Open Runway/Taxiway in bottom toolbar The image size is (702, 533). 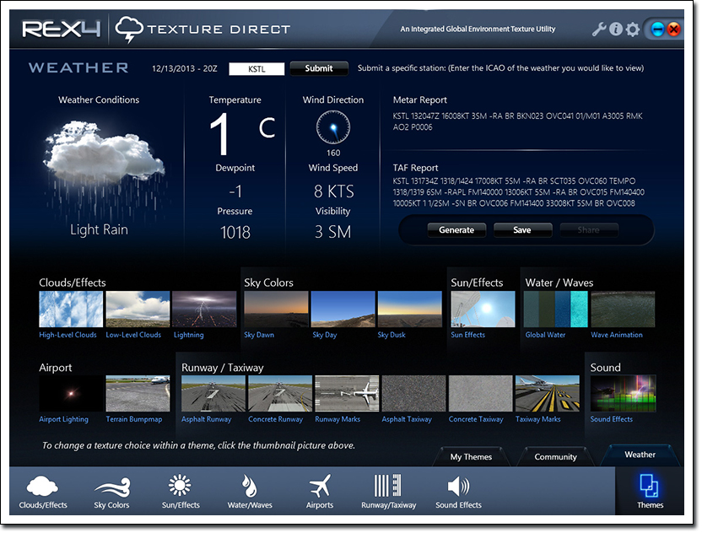[x=389, y=493]
